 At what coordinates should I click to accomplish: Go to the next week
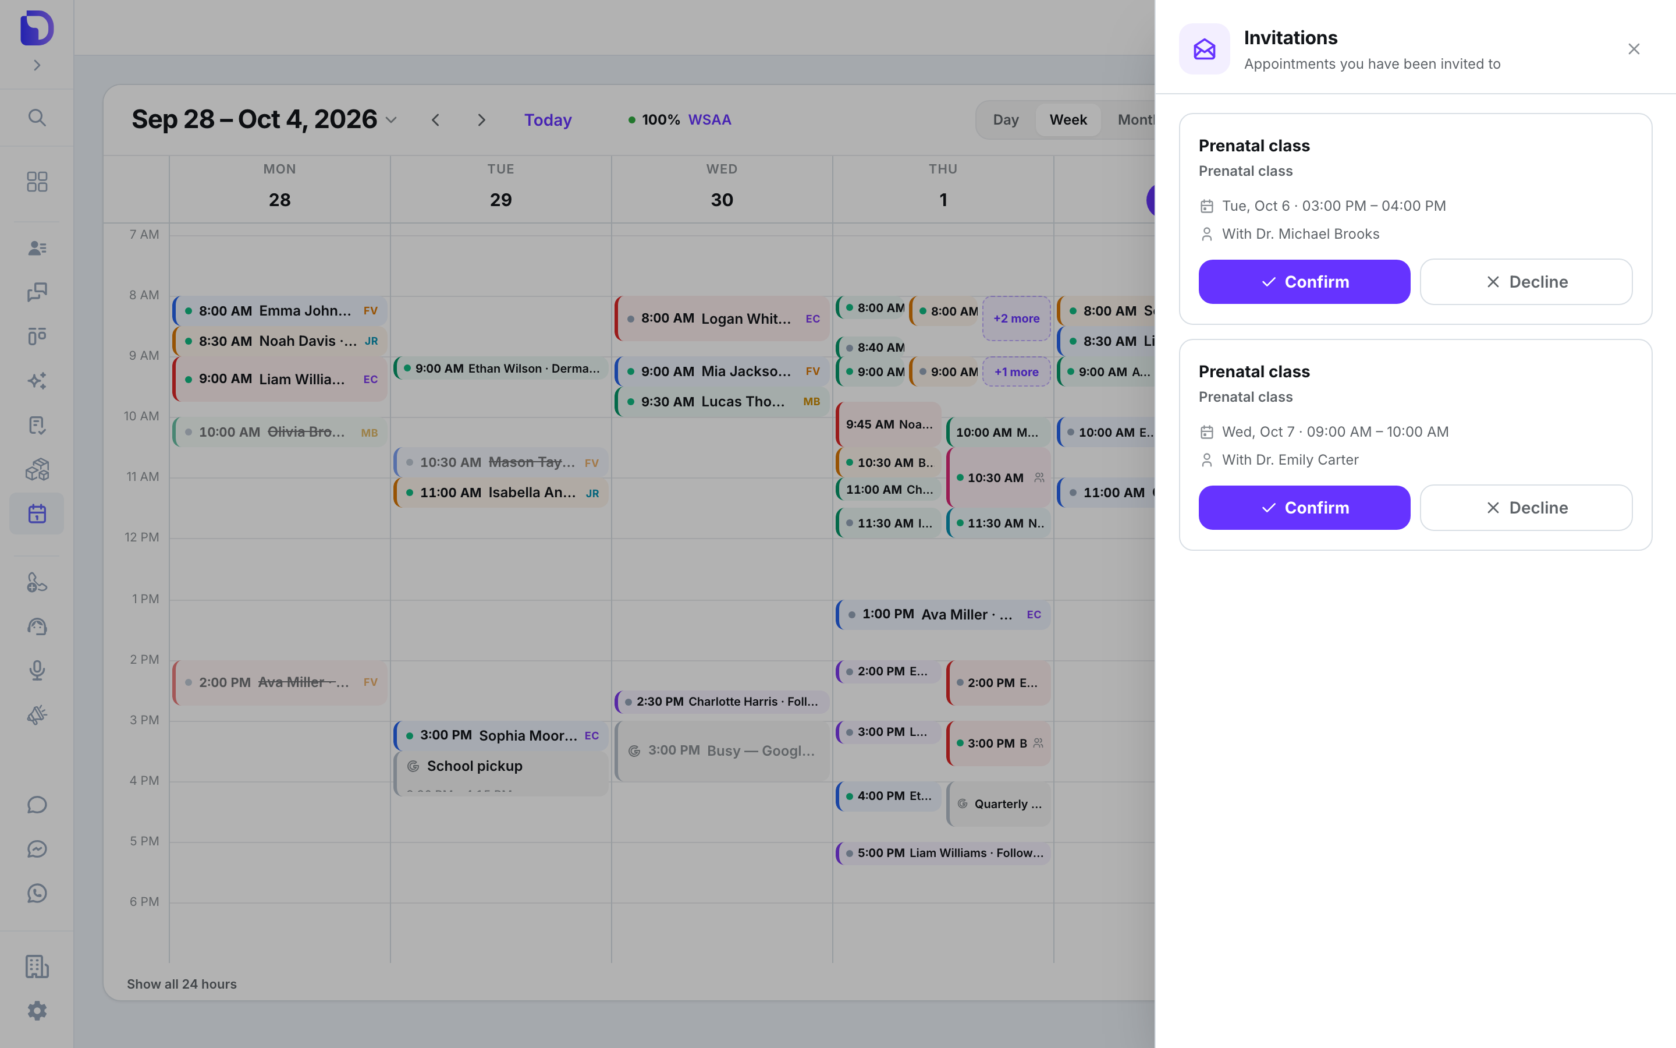(481, 120)
